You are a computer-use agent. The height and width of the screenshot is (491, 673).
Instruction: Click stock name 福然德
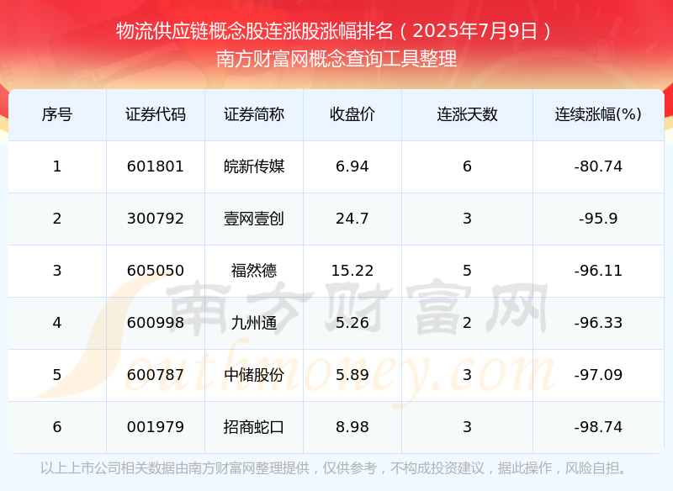click(254, 271)
